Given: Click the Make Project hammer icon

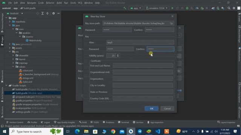Looking at the screenshot, I should coord(125,8).
